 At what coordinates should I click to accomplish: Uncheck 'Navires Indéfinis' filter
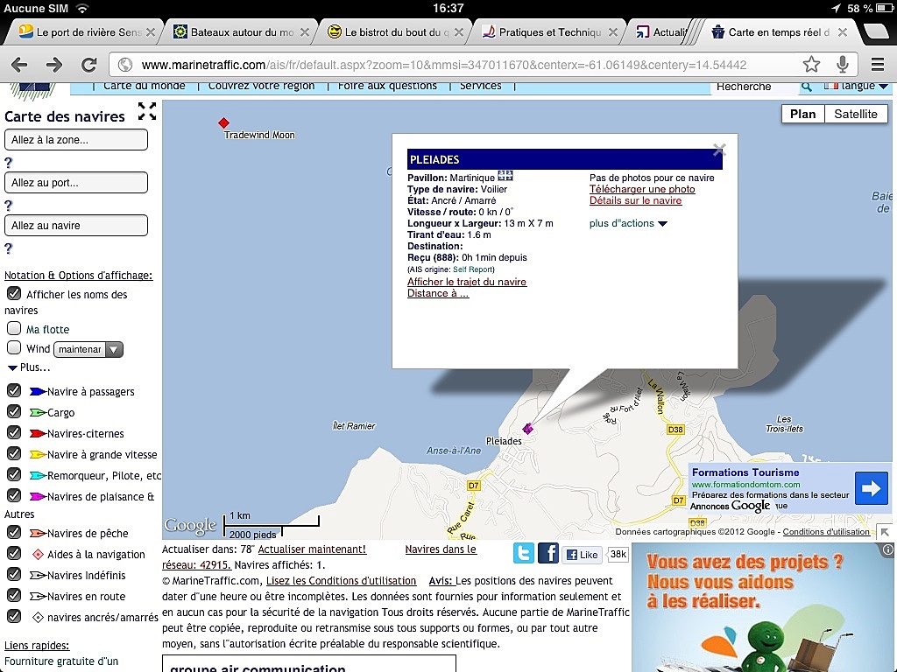[14, 574]
